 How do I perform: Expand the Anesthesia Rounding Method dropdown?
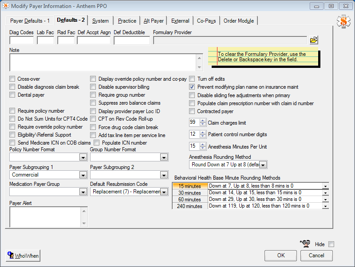coord(263,165)
